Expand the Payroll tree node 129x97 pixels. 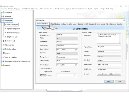pos(2,65)
